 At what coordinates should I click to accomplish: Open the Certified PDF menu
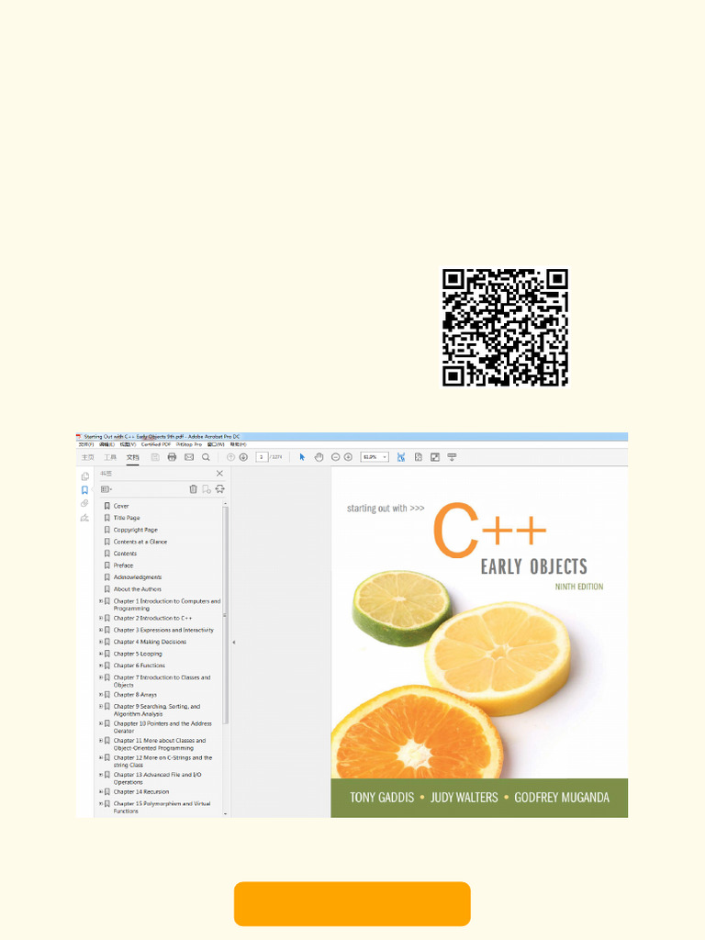(156, 445)
